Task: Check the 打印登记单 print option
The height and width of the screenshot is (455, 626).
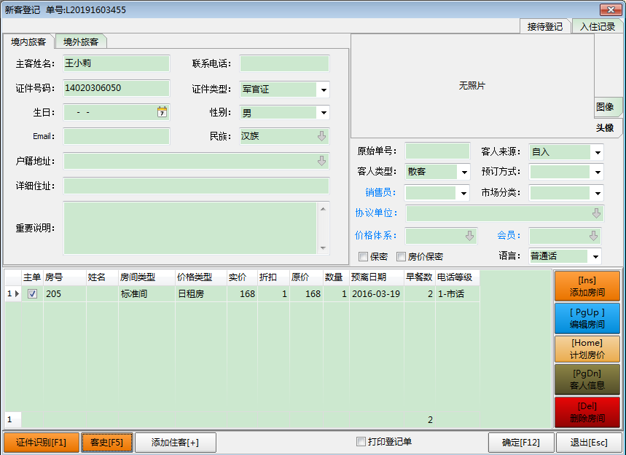Action: tap(361, 442)
